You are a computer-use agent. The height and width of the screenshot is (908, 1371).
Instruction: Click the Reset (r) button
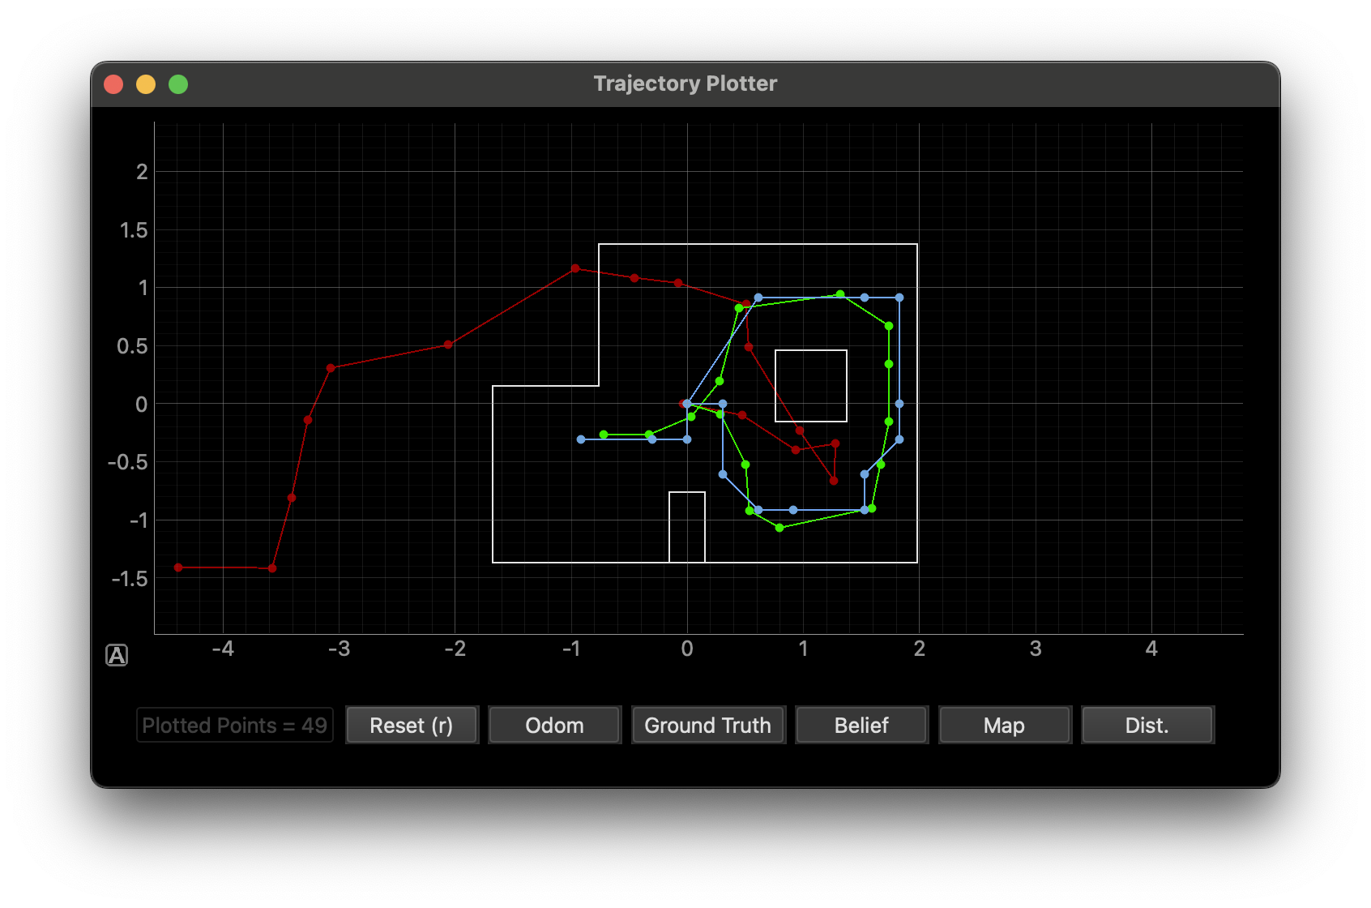tap(412, 725)
